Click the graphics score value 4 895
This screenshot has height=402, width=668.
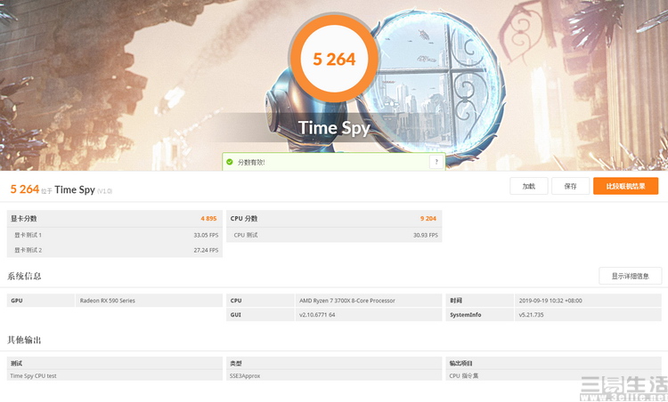[208, 219]
